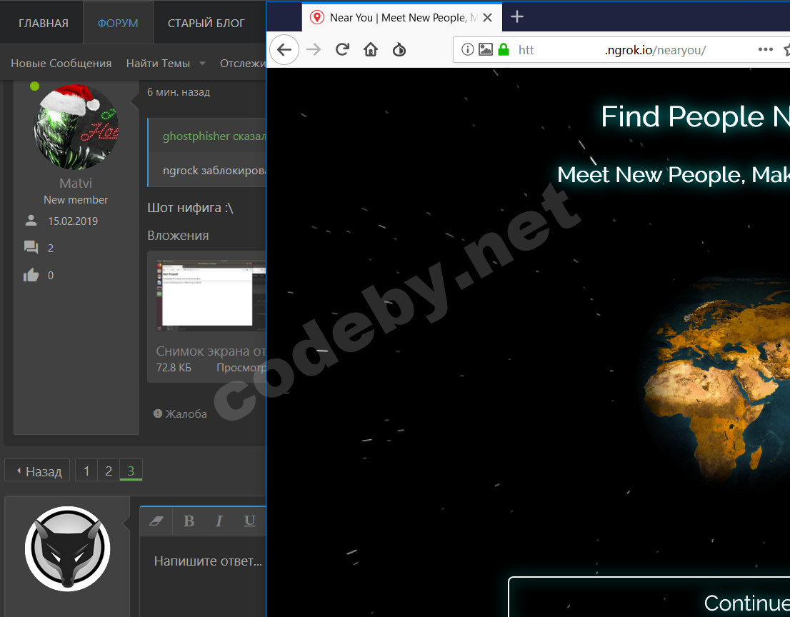Open page actions three-dot menu
The height and width of the screenshot is (617, 790).
pos(765,49)
